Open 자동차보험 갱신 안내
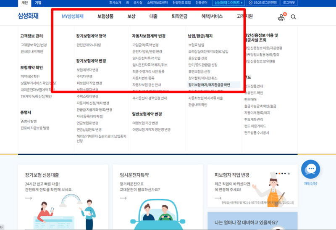 (147, 85)
